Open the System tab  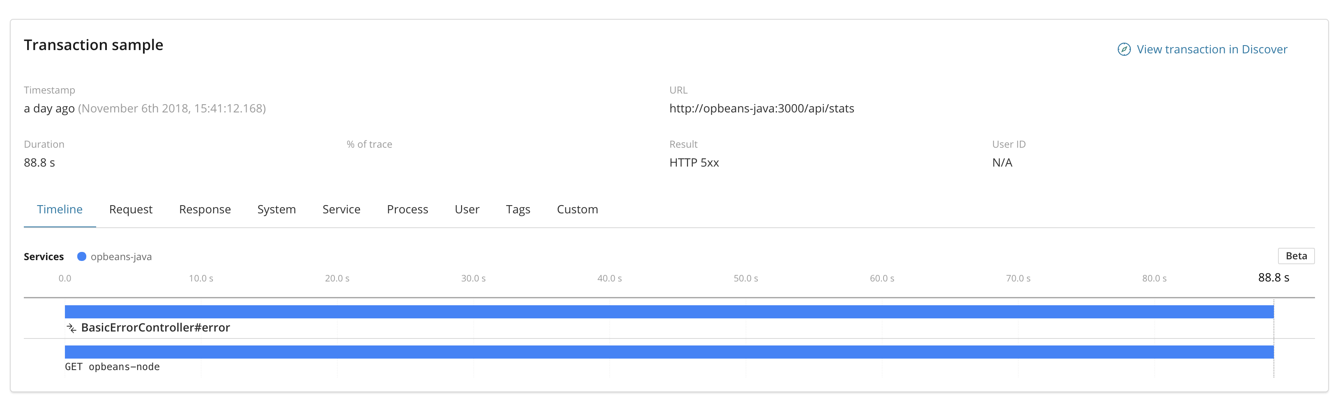point(276,209)
